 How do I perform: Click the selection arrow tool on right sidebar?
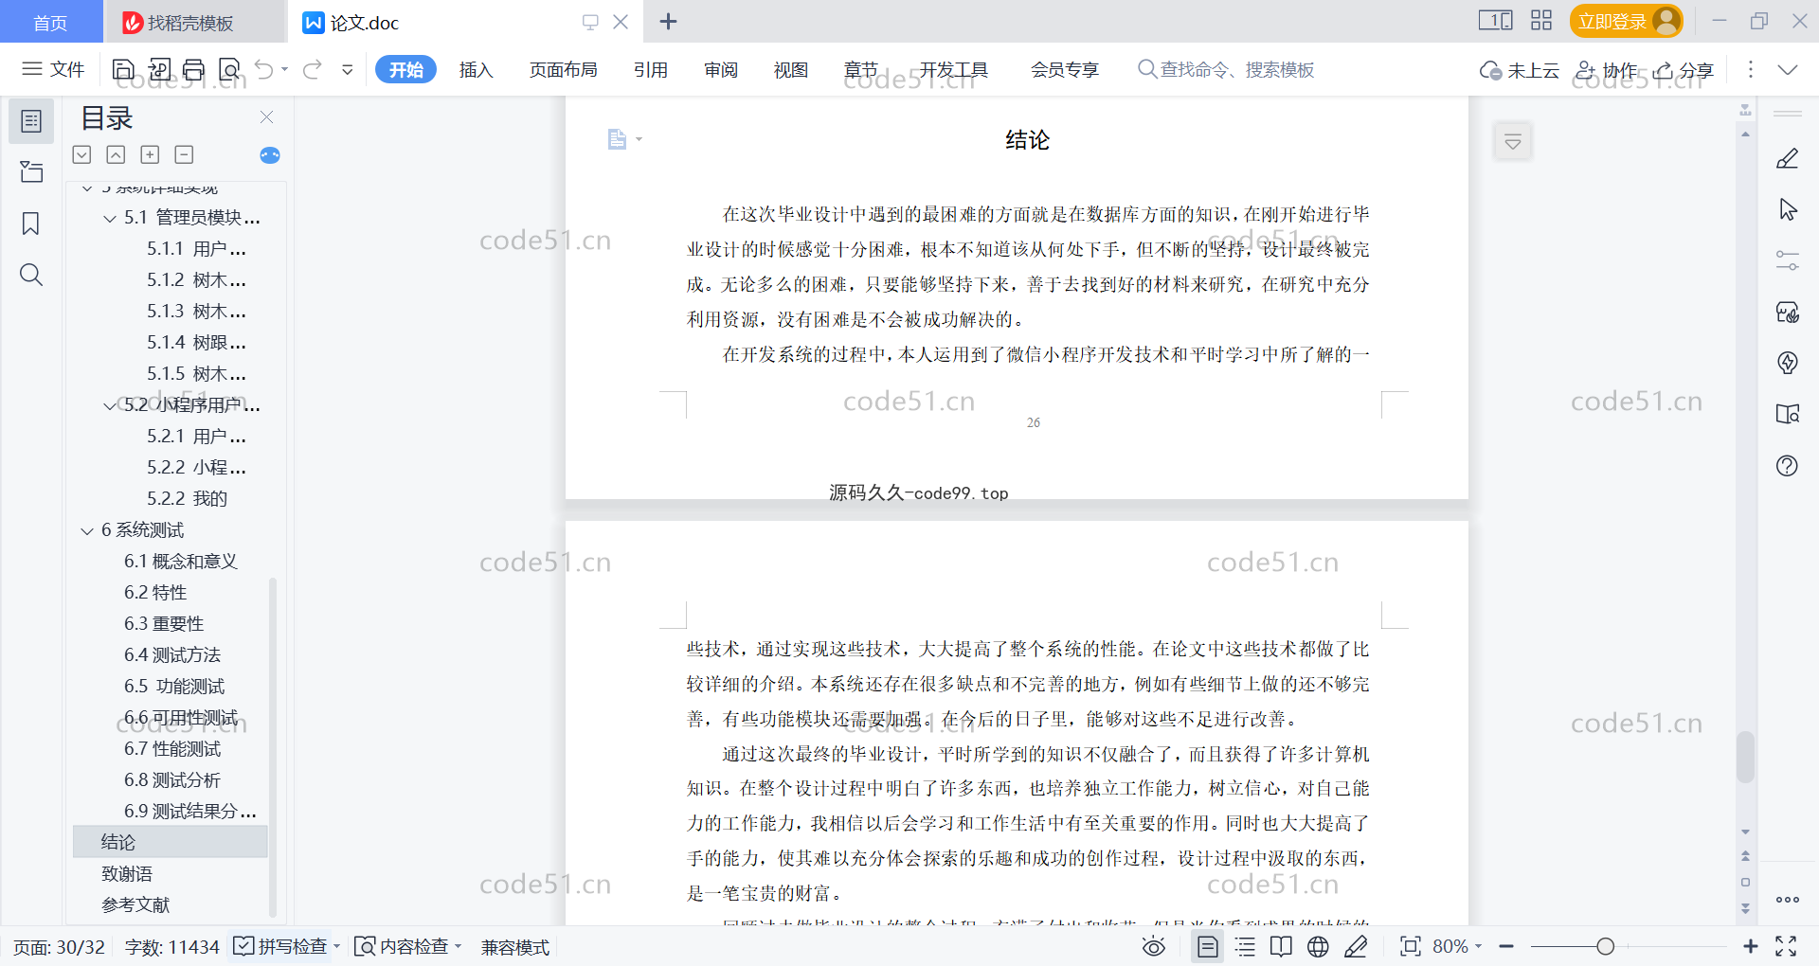pos(1787,210)
